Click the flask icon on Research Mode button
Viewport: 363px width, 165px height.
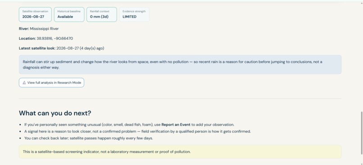point(24,82)
